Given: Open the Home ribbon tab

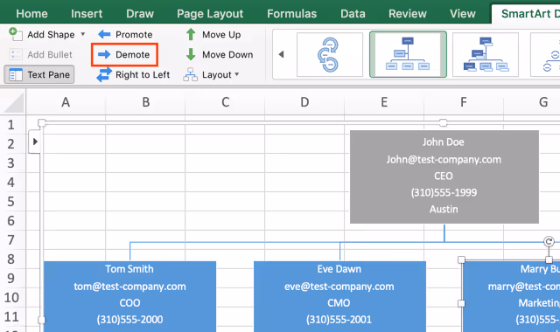Looking at the screenshot, I should 31,14.
